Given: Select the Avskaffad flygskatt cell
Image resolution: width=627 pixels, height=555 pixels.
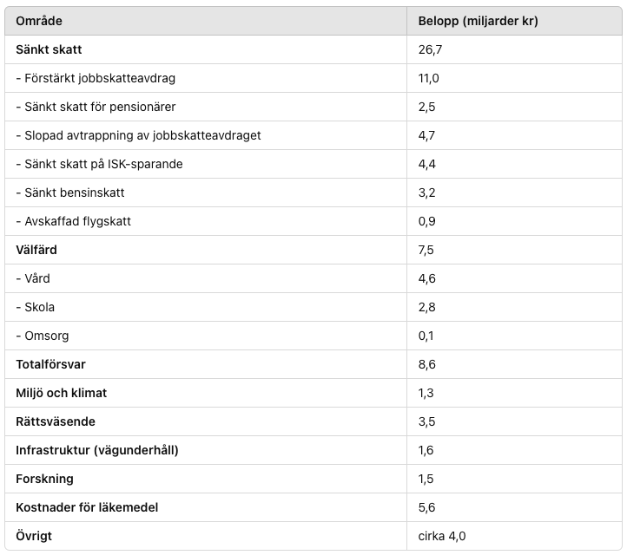Looking at the screenshot, I should point(73,221).
